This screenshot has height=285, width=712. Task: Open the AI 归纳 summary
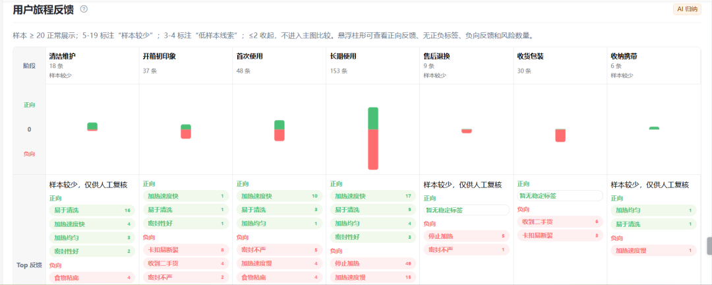687,9
